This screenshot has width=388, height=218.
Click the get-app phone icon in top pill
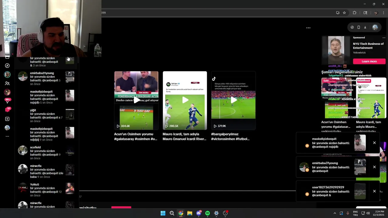click(359, 27)
